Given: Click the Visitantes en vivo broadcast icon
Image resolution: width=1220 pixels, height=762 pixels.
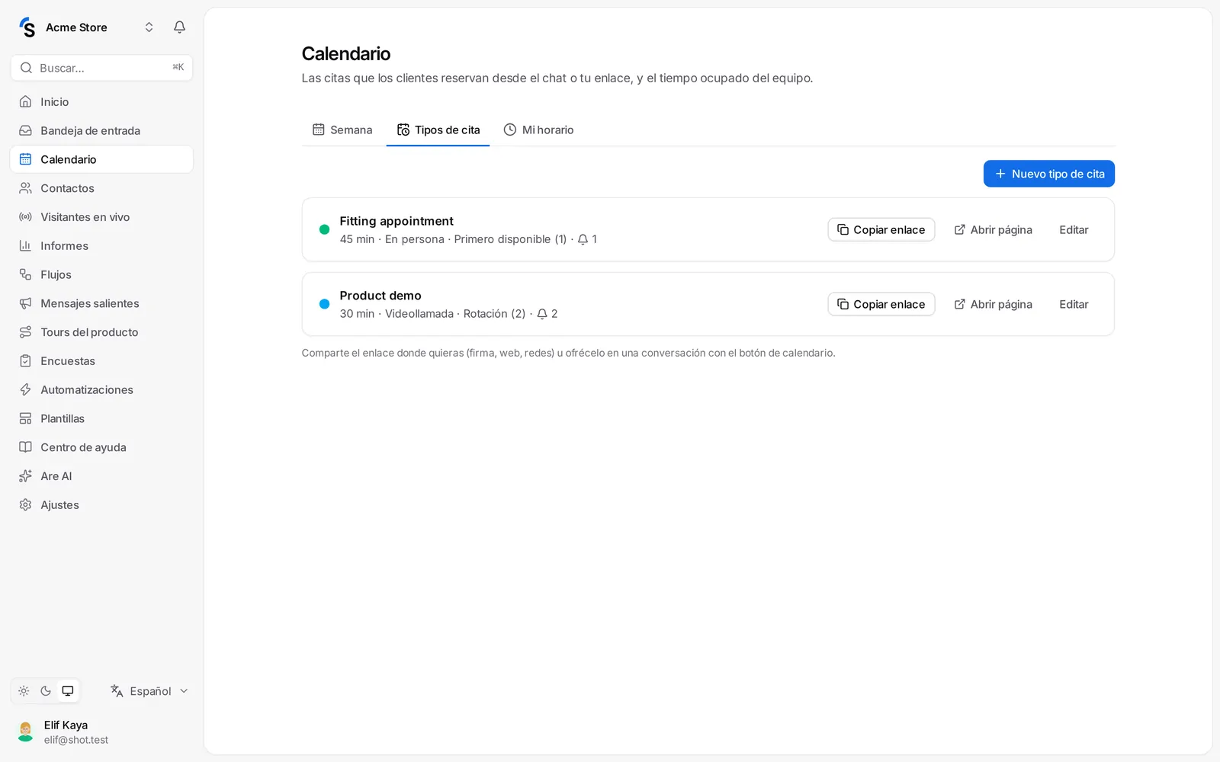Looking at the screenshot, I should (x=25, y=217).
